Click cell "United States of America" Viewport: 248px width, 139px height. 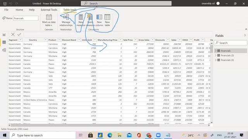(x=35, y=100)
